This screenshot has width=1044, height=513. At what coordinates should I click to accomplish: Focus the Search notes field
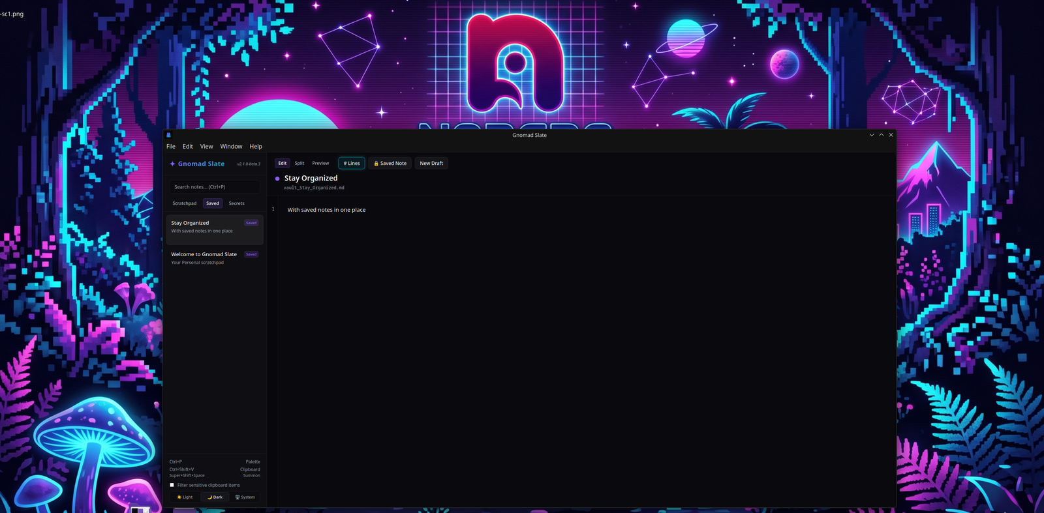click(215, 187)
